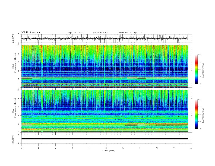Click time axis tick label '1'
215x166 pixels.
click(38, 148)
